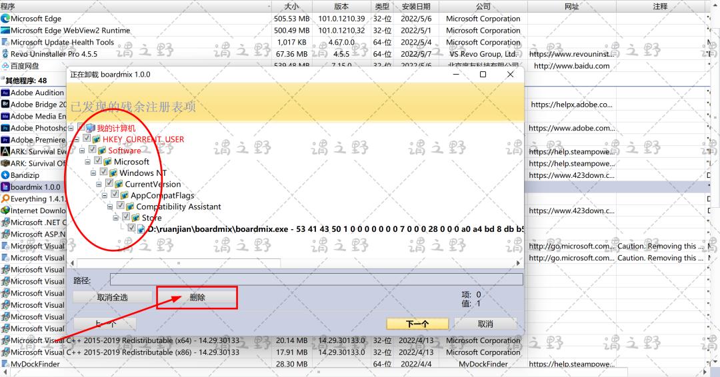Select the Revo Uninstaller Pro 4.5.5 icon
720x377 pixels.
5,54
